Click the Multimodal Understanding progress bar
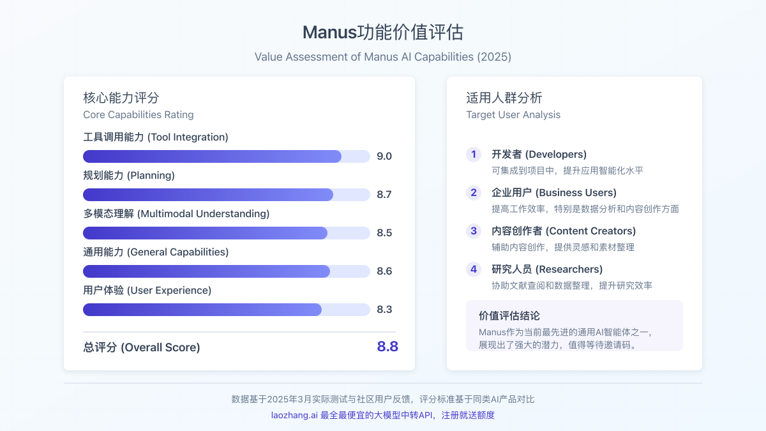The width and height of the screenshot is (766, 431). tap(227, 233)
